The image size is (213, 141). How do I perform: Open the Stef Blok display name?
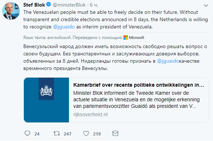[34, 5]
